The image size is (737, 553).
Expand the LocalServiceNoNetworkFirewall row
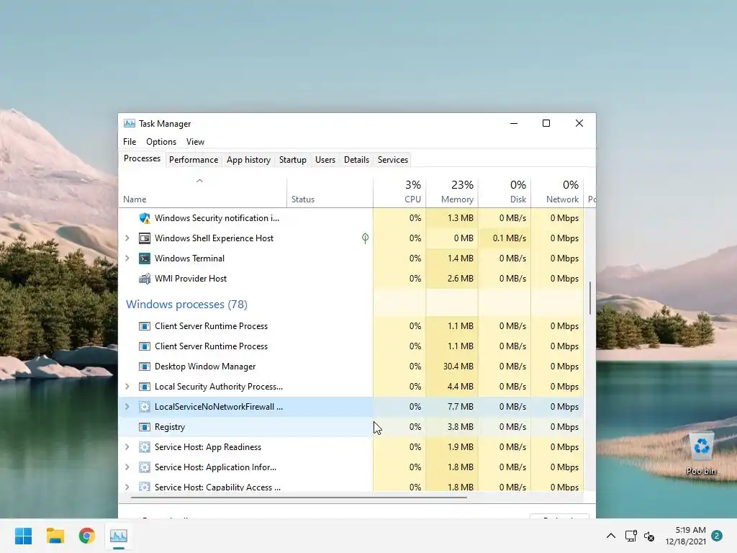tap(127, 407)
